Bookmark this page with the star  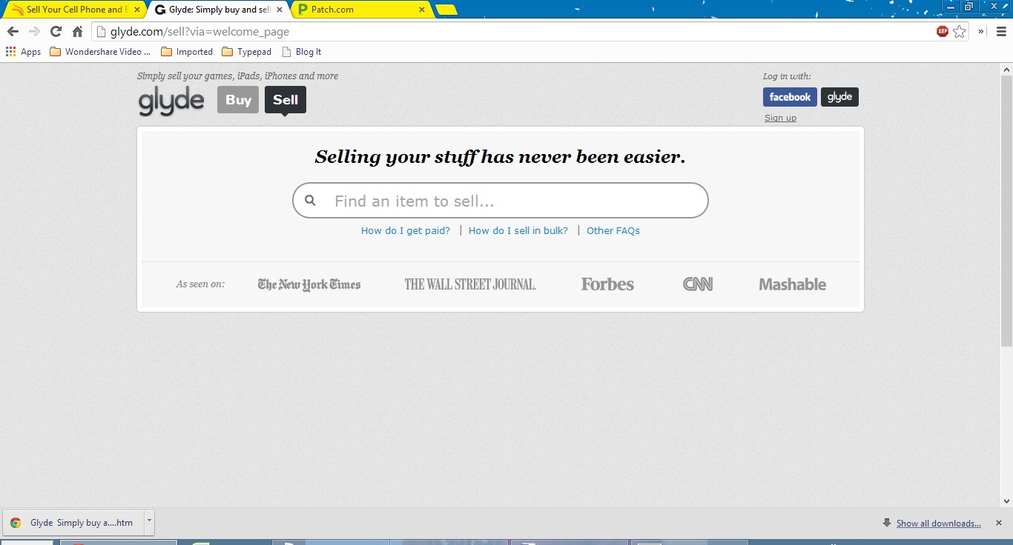(960, 31)
